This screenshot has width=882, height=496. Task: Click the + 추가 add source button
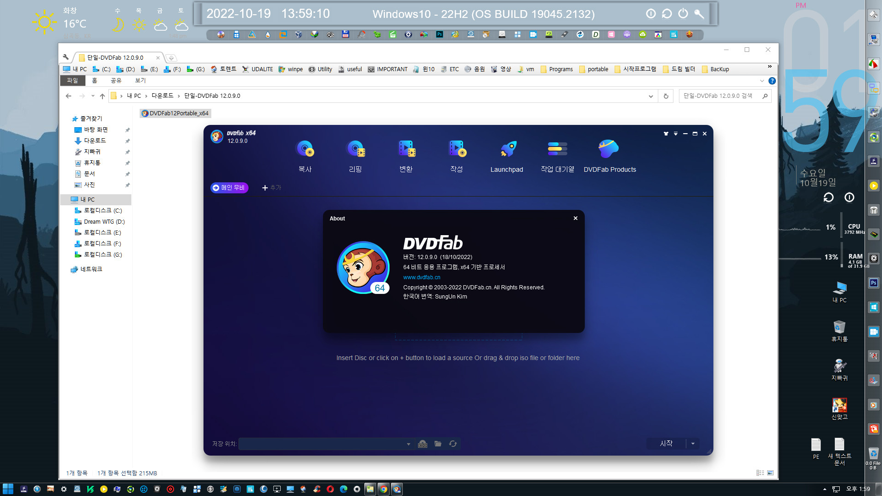tap(271, 188)
